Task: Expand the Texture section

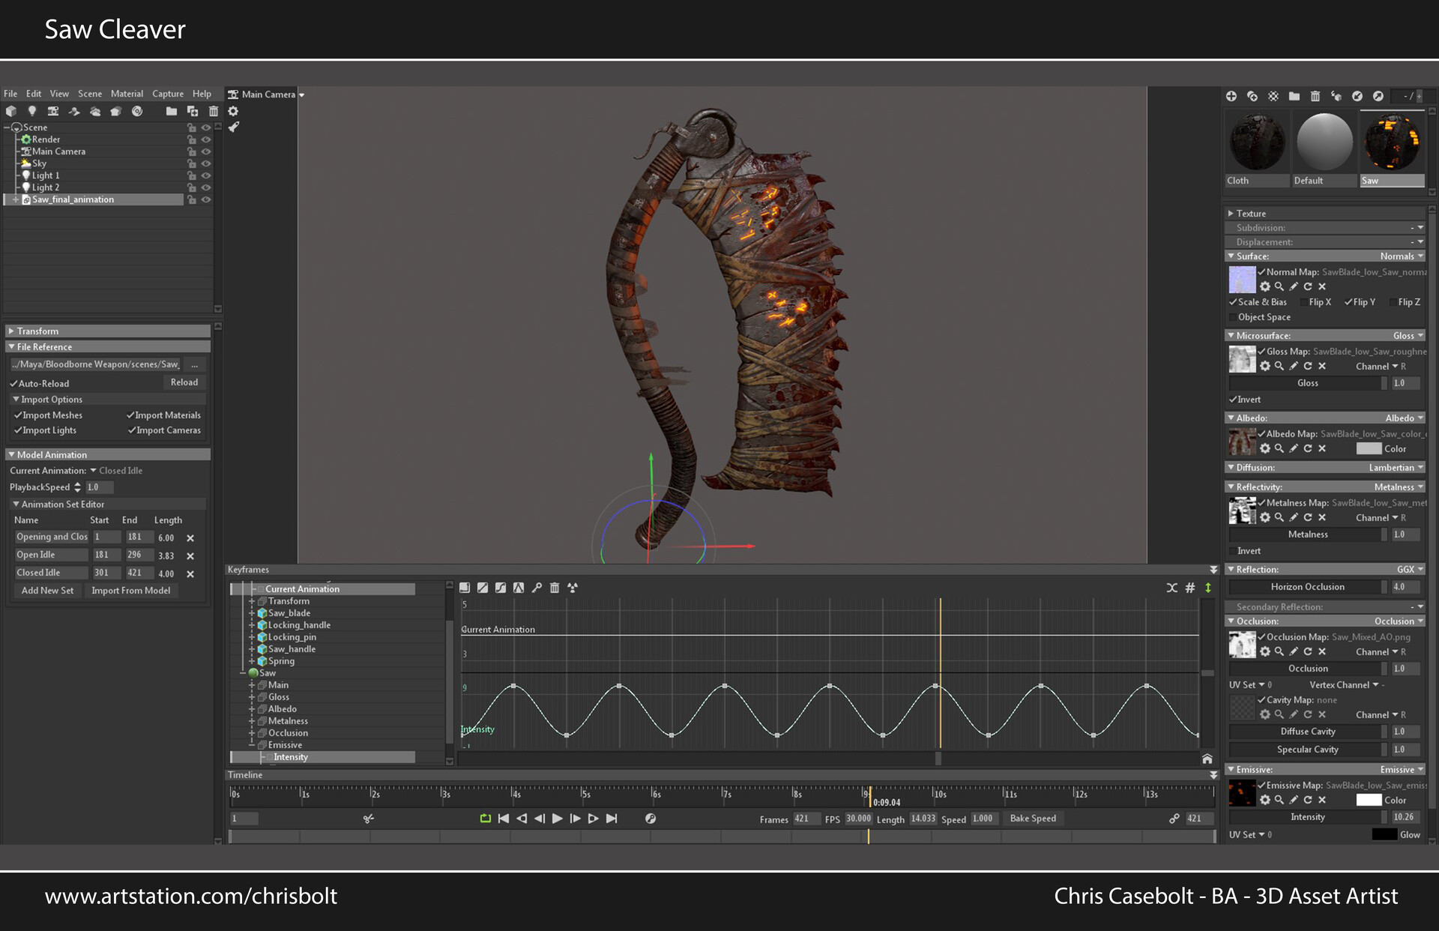Action: click(x=1231, y=214)
